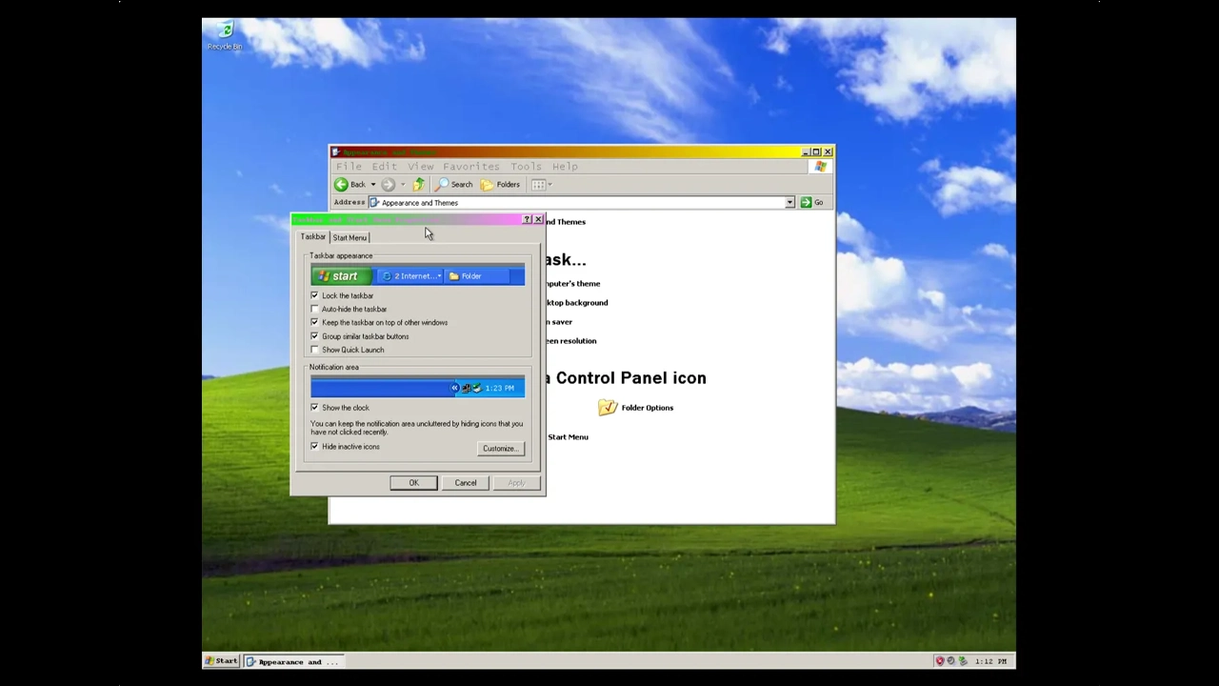Open the Help menu
The height and width of the screenshot is (686, 1219).
565,167
